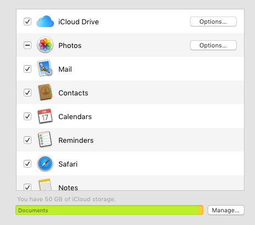Uncheck the Notes checkbox
The width and height of the screenshot is (255, 225).
coord(28,187)
